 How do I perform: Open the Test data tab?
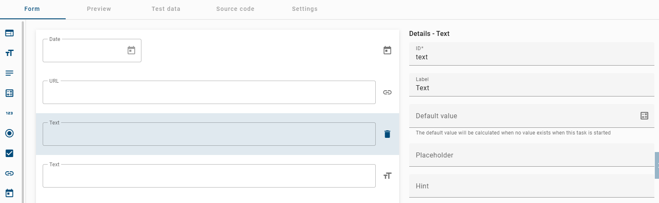click(166, 9)
